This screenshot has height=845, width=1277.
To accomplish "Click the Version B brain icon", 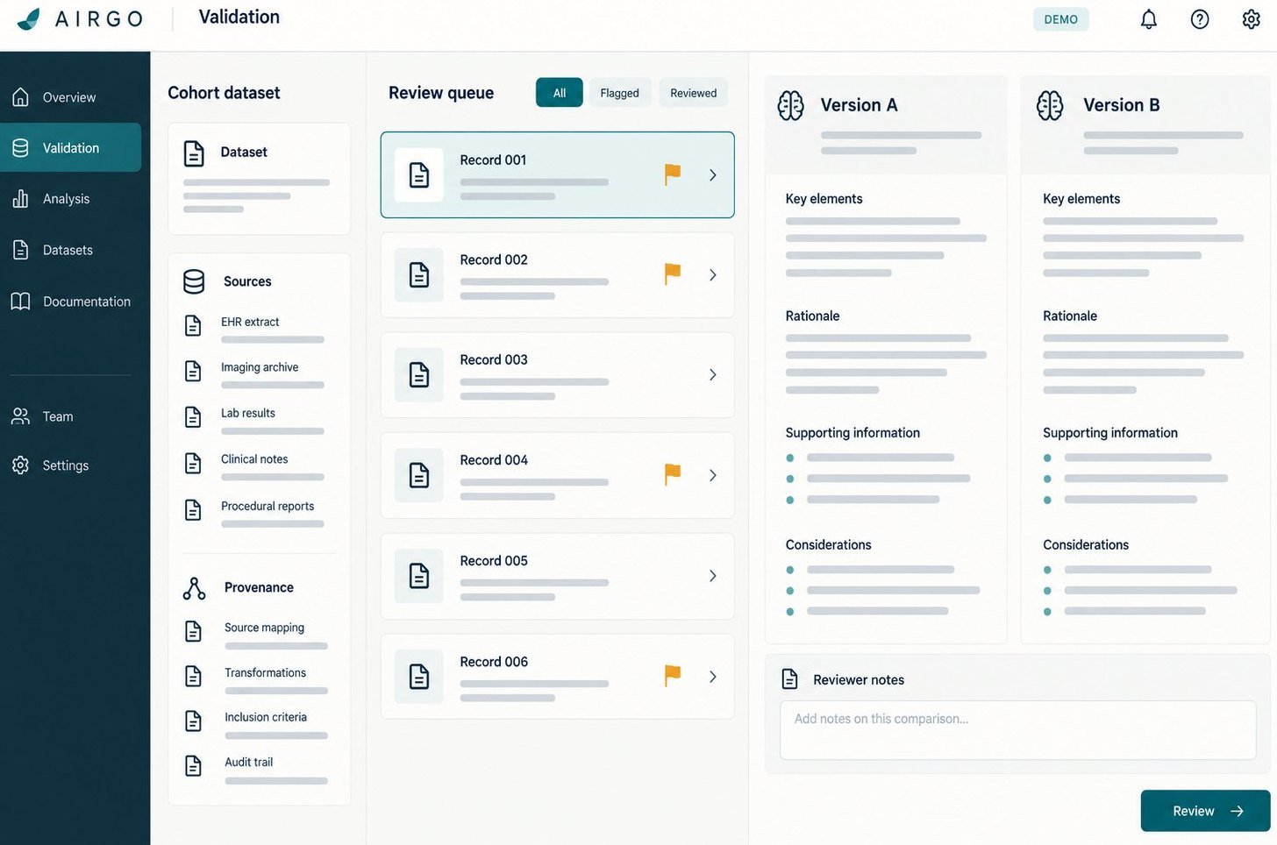I will click(x=1049, y=105).
